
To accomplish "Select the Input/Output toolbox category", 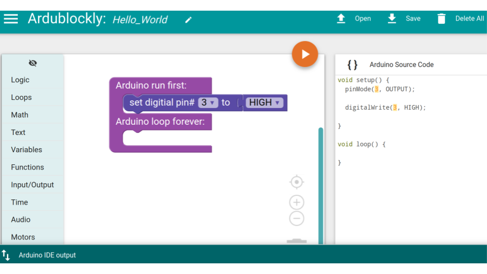I will (32, 185).
